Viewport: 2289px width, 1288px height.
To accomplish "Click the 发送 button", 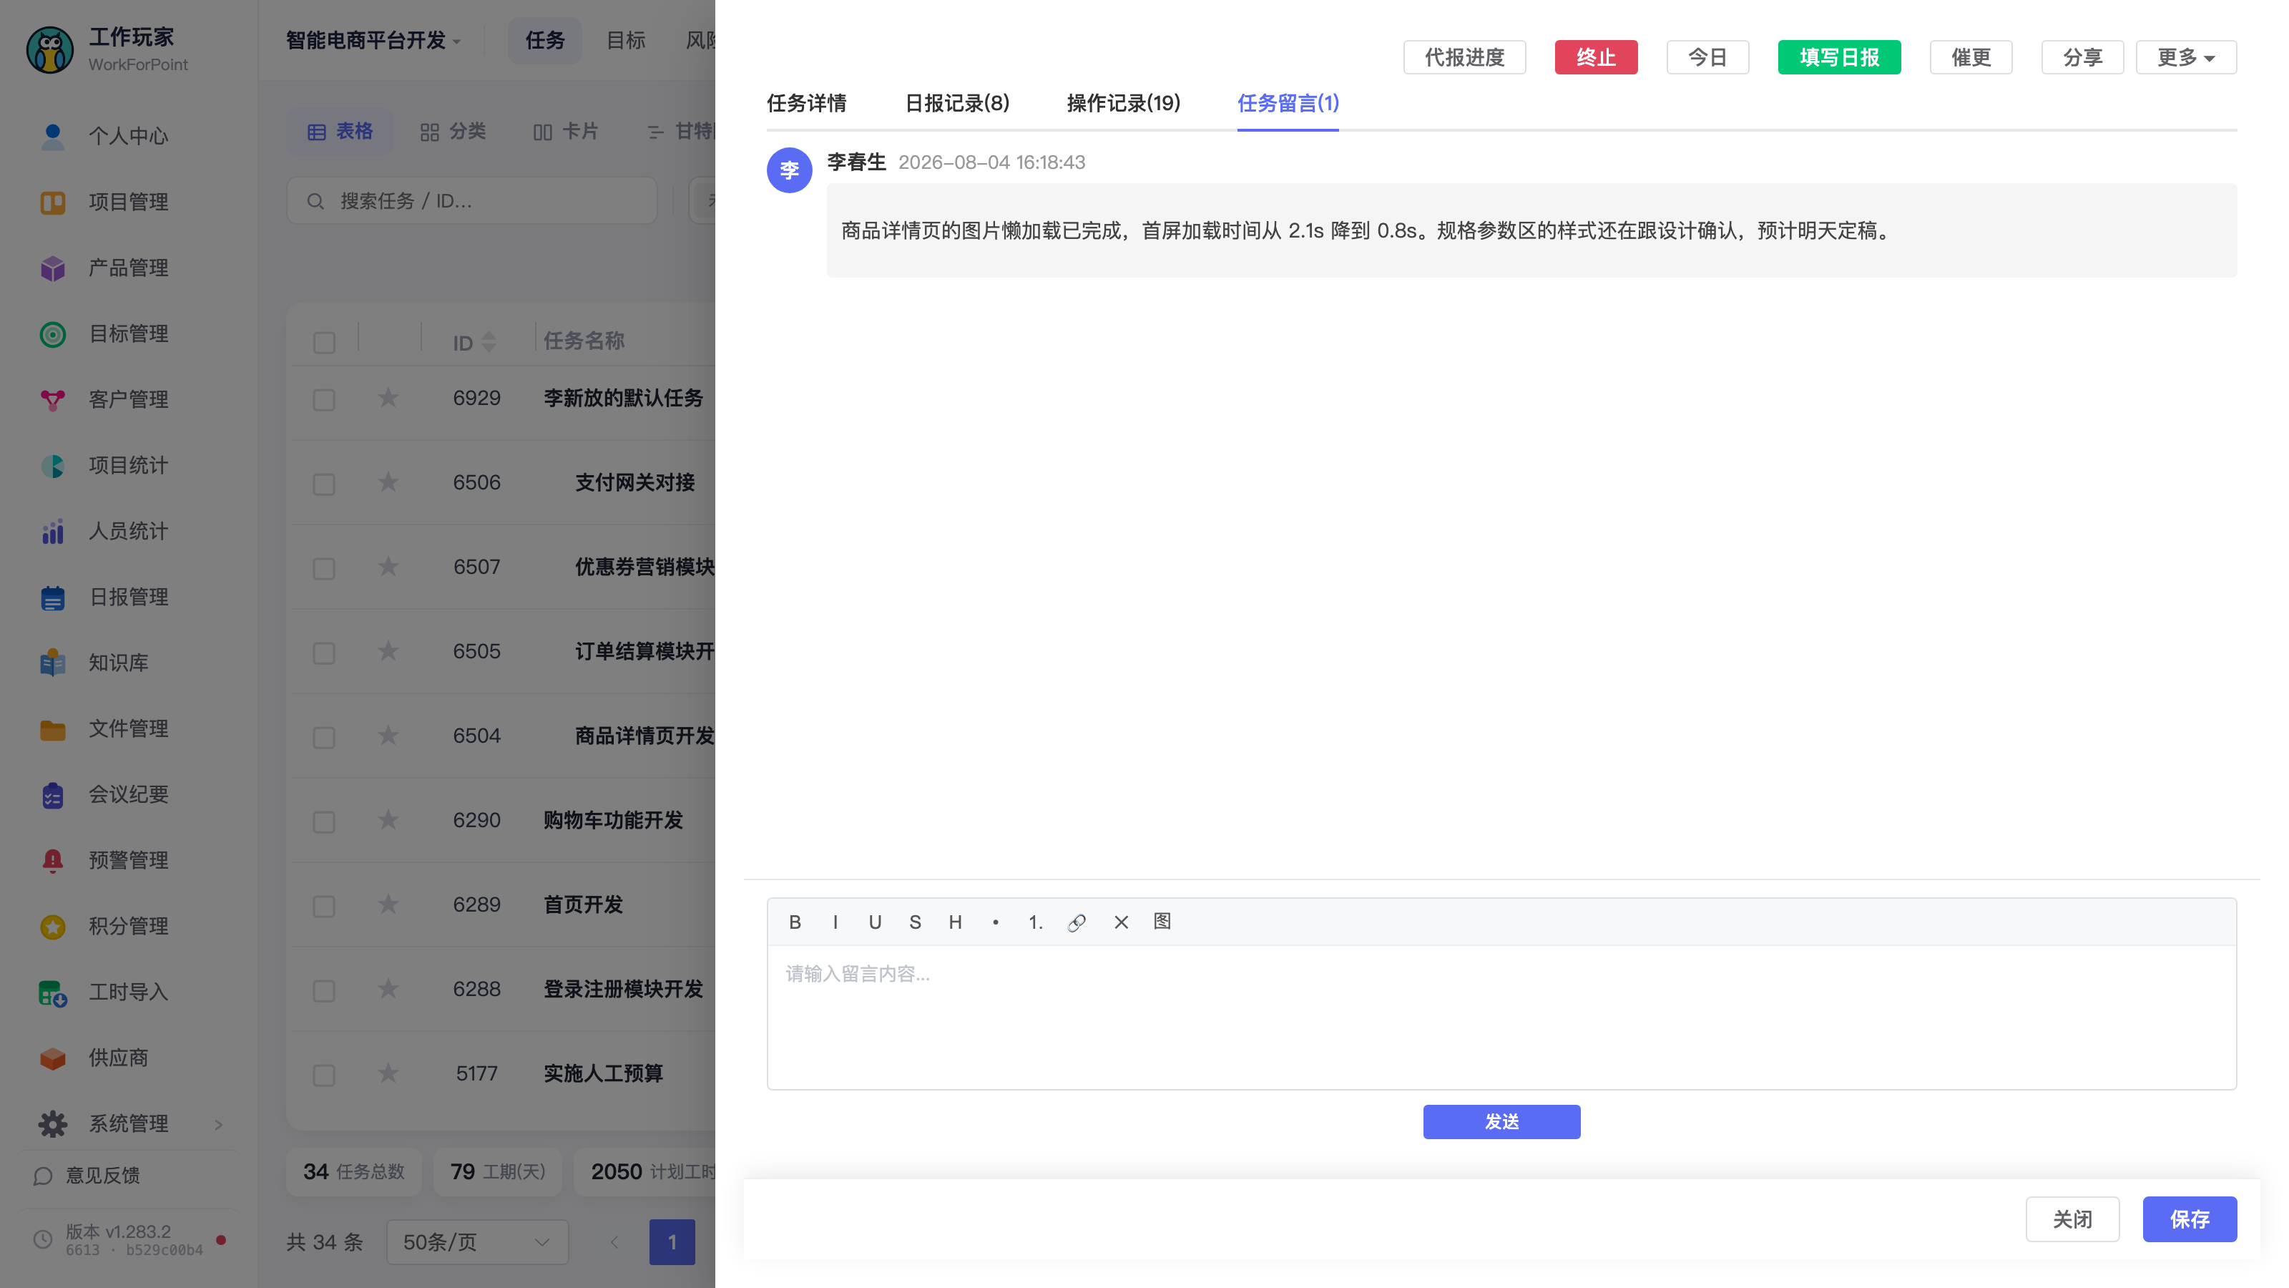I will point(1501,1122).
